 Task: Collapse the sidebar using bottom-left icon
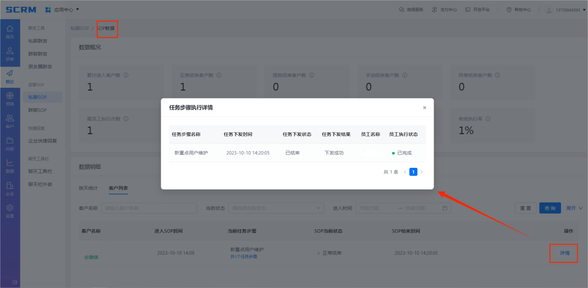(14, 282)
